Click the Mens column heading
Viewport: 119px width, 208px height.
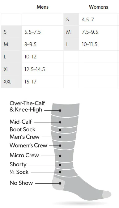coord(43,7)
